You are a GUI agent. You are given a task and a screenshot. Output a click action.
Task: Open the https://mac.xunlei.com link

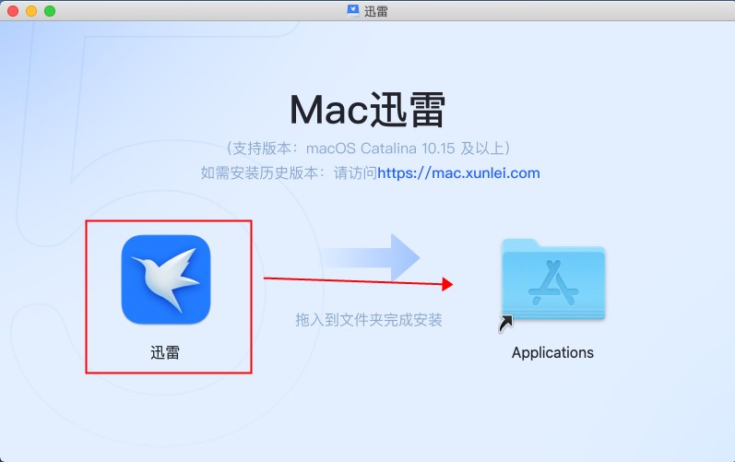458,172
